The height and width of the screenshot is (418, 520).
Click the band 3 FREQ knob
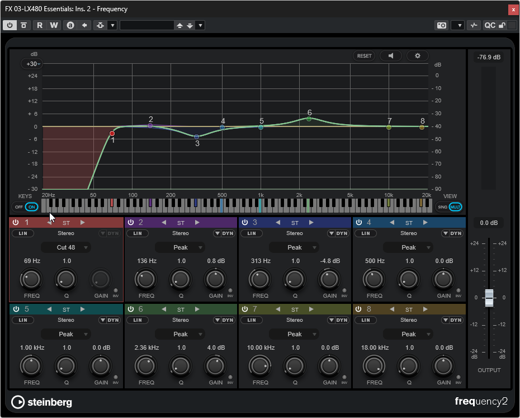(260, 279)
